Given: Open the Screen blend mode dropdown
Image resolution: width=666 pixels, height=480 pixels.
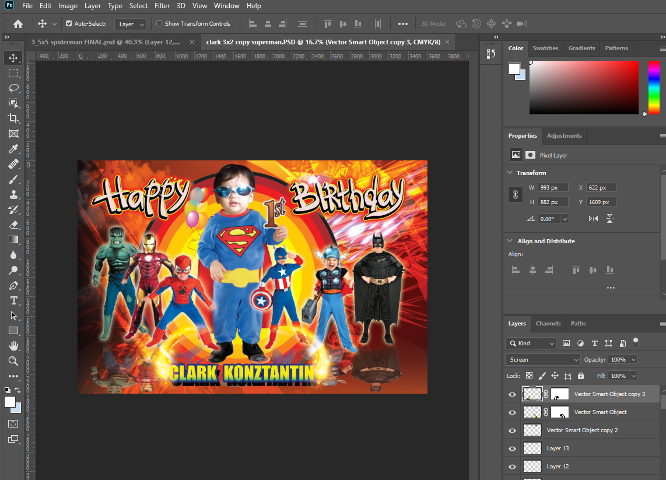Looking at the screenshot, I should click(542, 359).
